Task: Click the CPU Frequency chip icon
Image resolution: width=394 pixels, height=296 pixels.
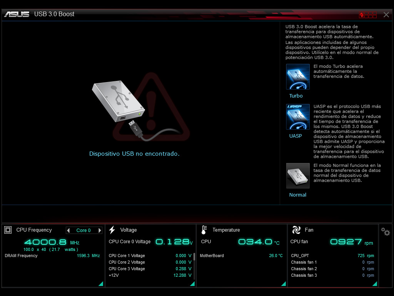Action: click(8, 230)
